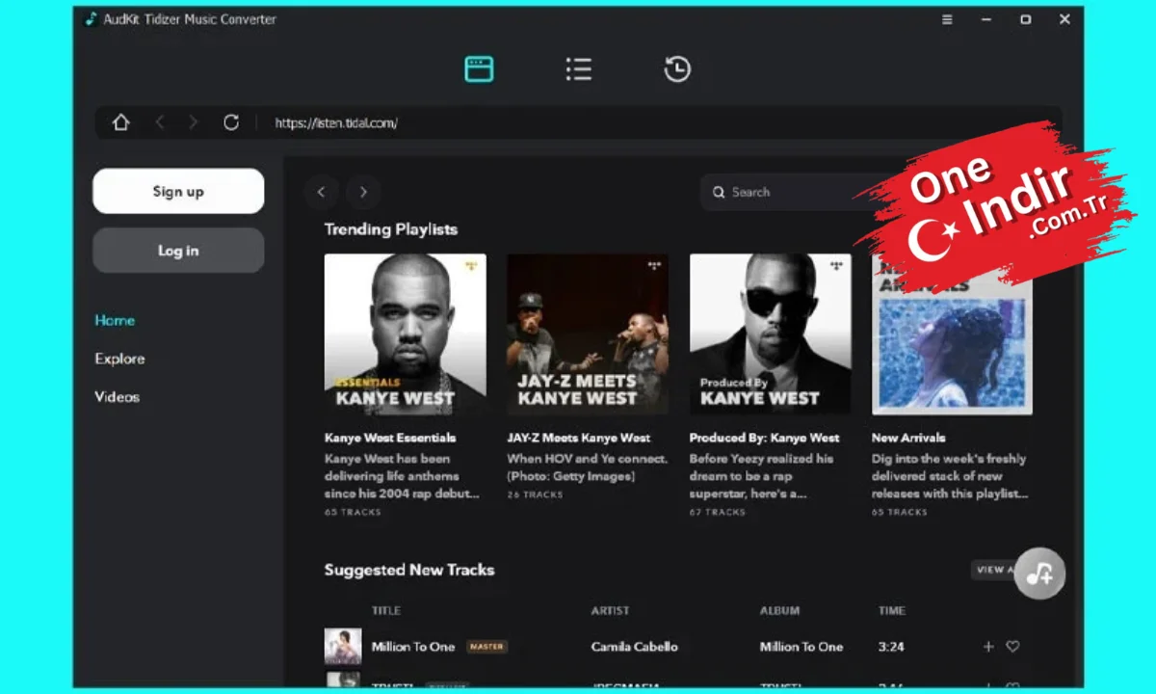Click the search magnifier icon

point(719,192)
